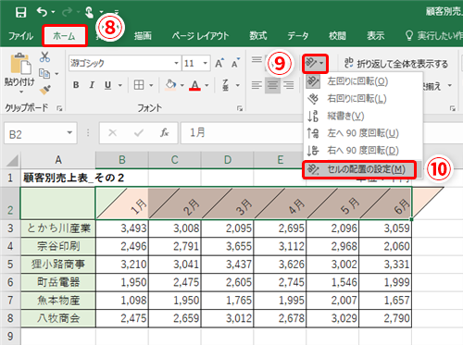
Task: Toggle center alignment button
Action: pyautogui.click(x=272, y=85)
